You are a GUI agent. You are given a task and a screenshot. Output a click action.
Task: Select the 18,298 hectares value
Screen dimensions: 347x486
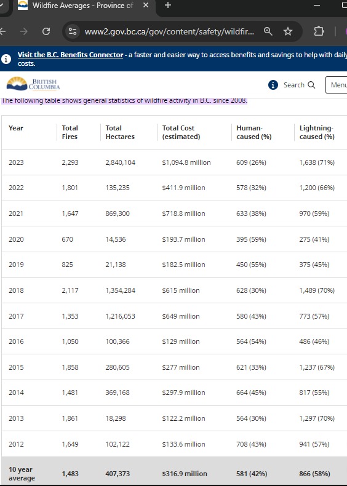(116, 418)
